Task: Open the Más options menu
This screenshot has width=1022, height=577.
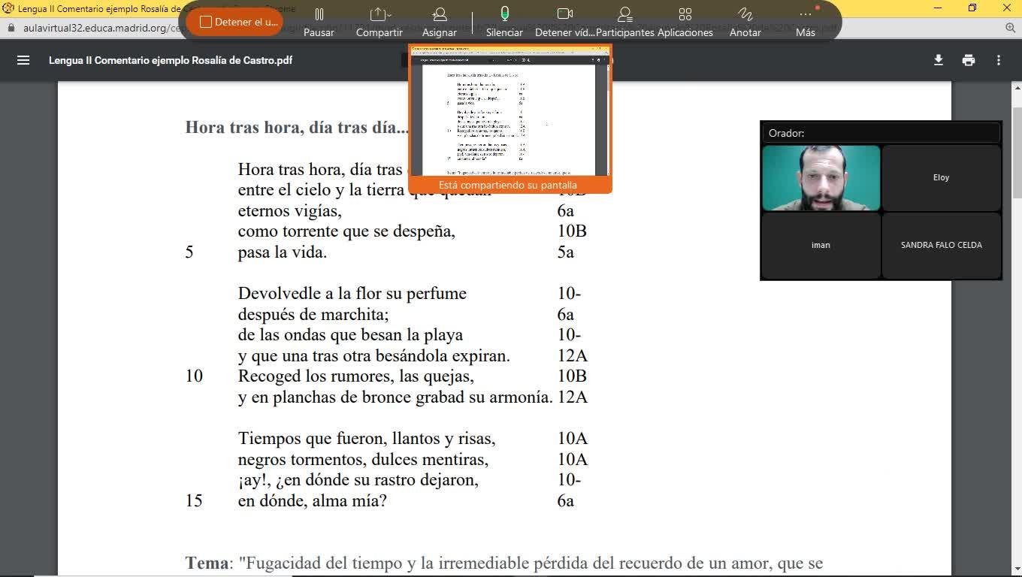Action: (805, 21)
